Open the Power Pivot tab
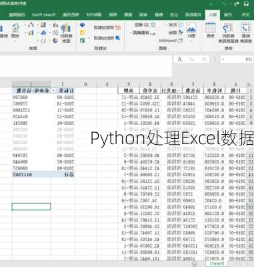 coord(43,15)
